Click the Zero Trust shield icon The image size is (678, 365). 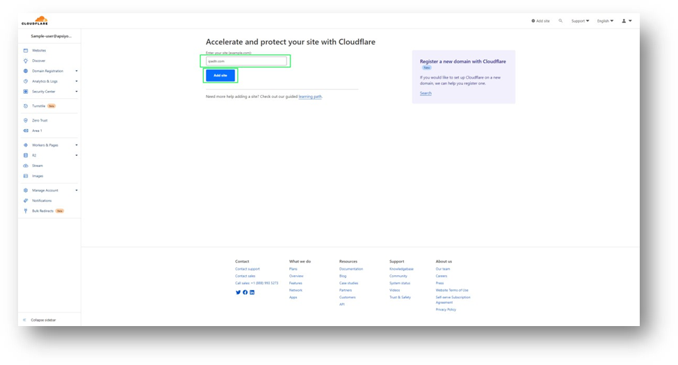click(x=26, y=121)
